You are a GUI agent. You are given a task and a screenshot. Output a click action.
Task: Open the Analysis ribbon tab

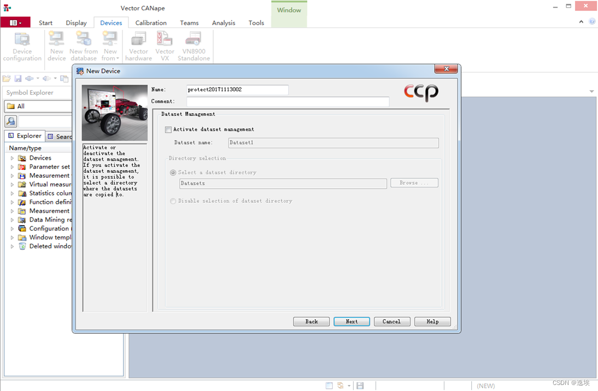click(224, 23)
